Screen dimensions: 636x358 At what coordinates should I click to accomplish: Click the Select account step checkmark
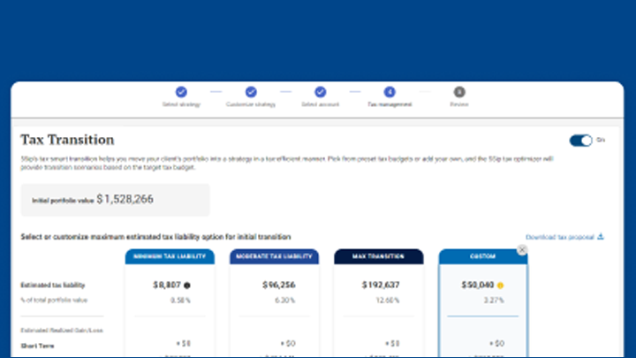[321, 91]
